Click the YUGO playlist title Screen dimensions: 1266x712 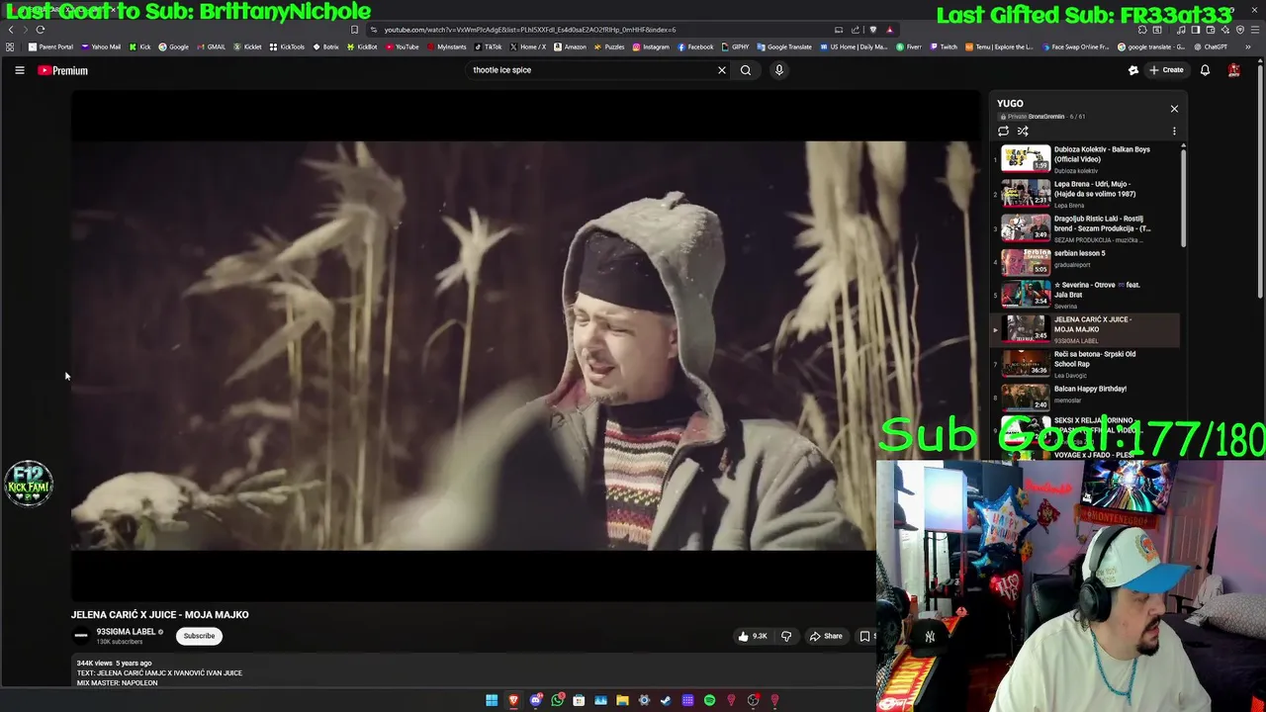tap(1010, 103)
